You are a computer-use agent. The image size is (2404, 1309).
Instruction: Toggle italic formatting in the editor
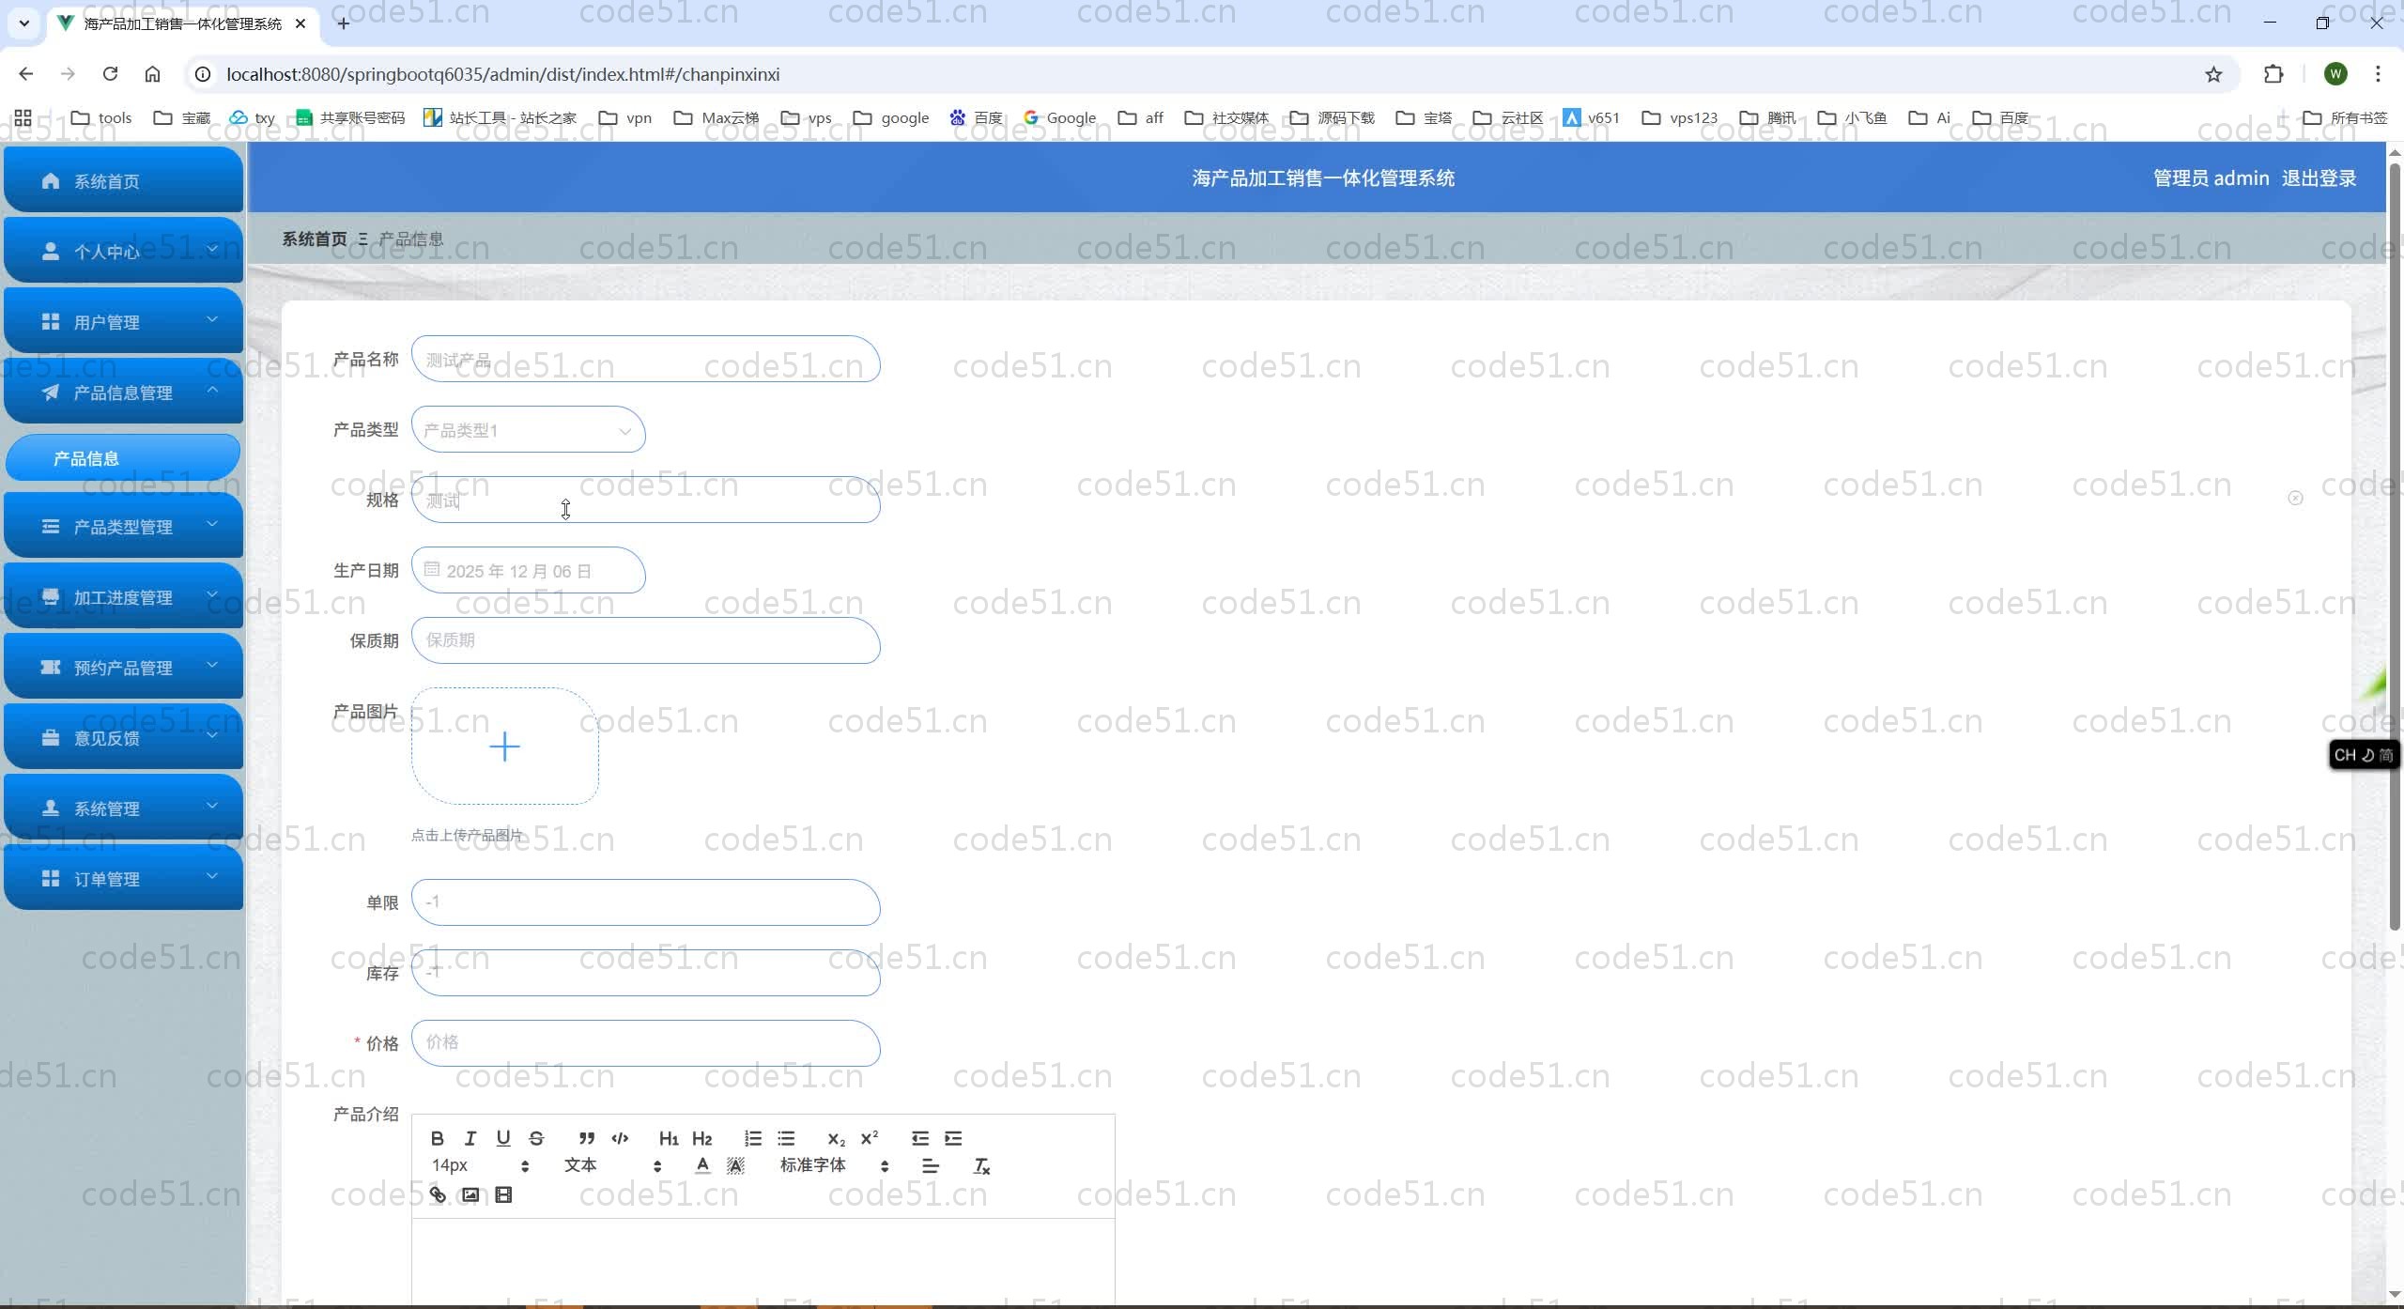pyautogui.click(x=470, y=1138)
